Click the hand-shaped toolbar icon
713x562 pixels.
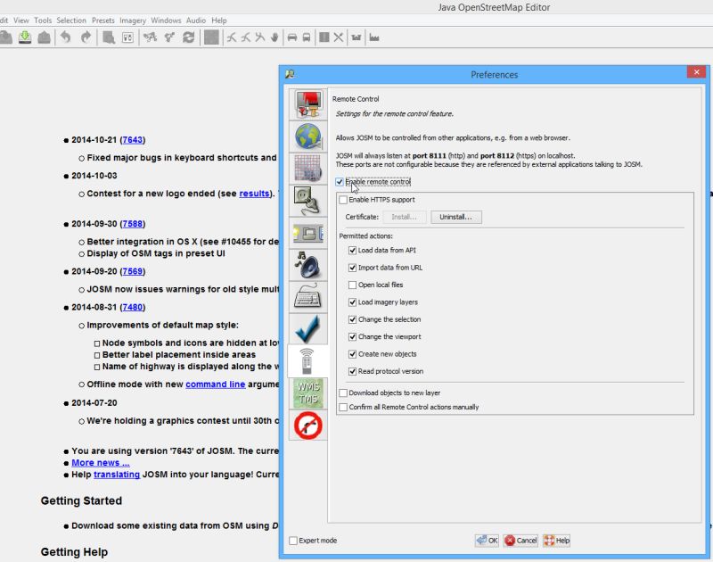(275, 37)
